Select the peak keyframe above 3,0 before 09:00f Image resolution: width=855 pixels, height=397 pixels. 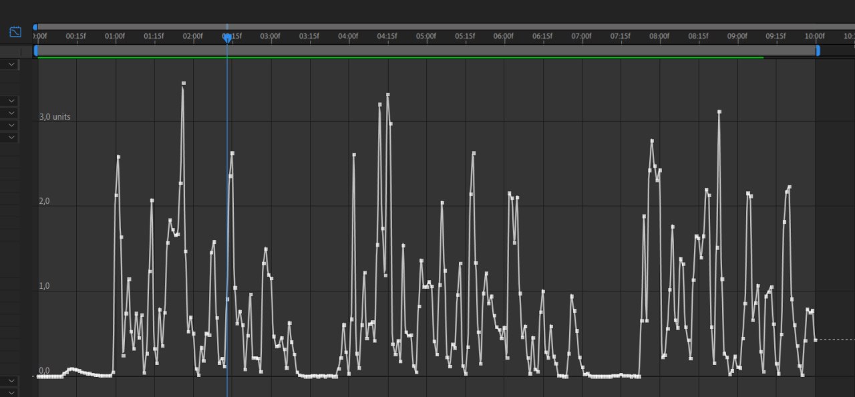pos(719,112)
